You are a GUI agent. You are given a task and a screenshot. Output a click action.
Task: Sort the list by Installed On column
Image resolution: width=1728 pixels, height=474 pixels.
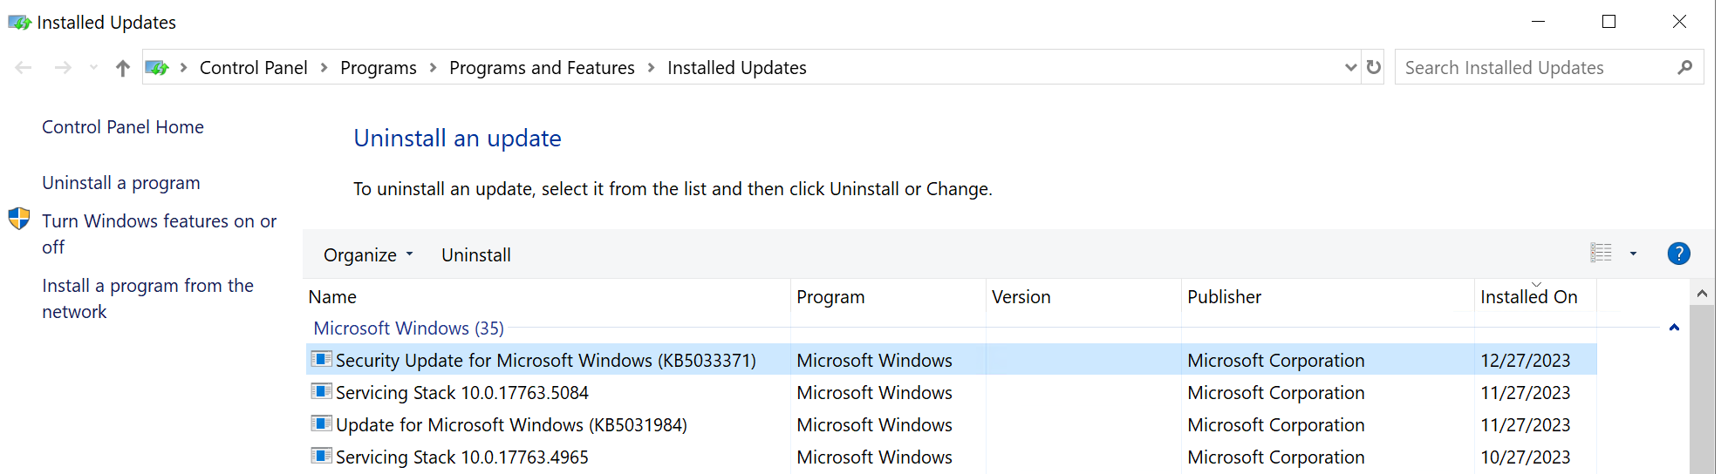coord(1528,297)
